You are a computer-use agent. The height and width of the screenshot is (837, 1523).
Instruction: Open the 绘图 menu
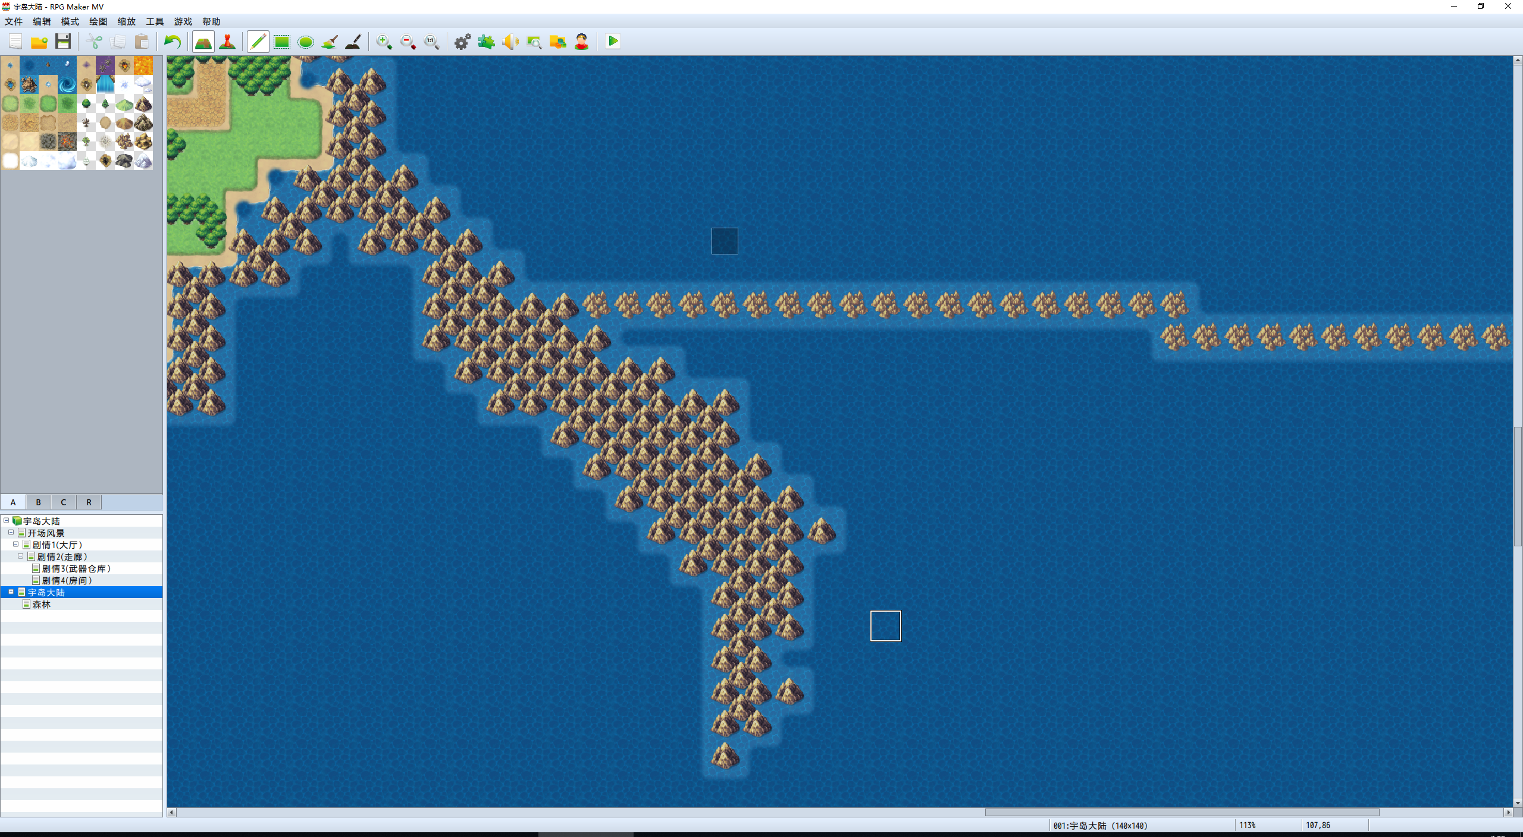[98, 21]
